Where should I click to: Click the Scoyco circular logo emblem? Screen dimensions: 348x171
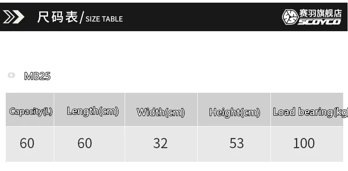(x=290, y=17)
